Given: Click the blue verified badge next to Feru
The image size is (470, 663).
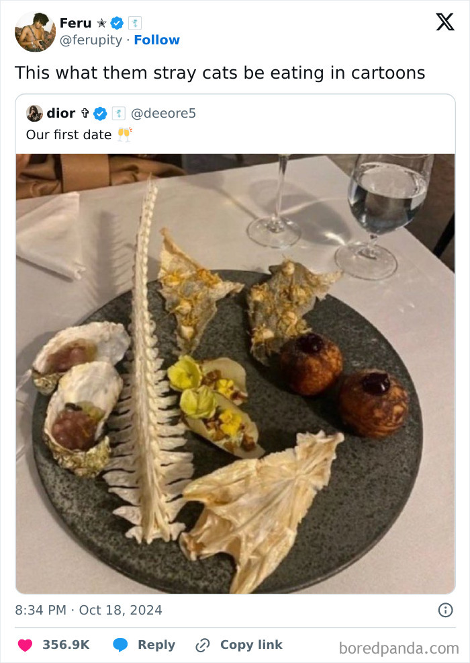Looking at the screenshot, I should click(115, 22).
